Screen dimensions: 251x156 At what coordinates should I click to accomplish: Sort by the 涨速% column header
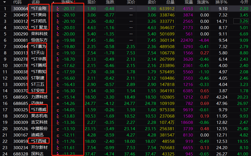203,2
